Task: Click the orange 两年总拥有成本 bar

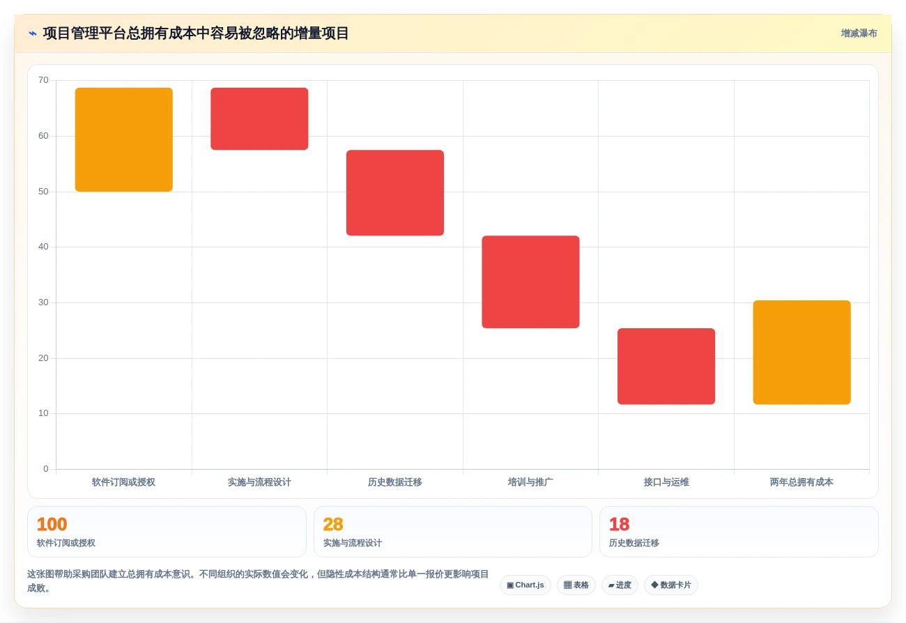Action: point(801,352)
